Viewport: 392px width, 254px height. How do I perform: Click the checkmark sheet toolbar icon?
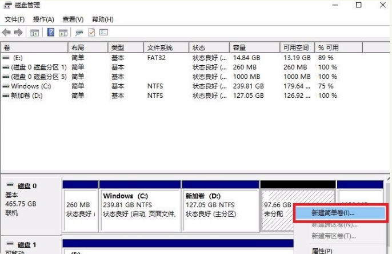[91, 33]
